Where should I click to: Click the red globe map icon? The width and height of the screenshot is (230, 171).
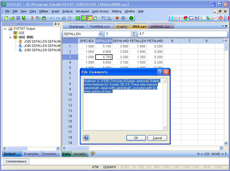click(x=221, y=18)
